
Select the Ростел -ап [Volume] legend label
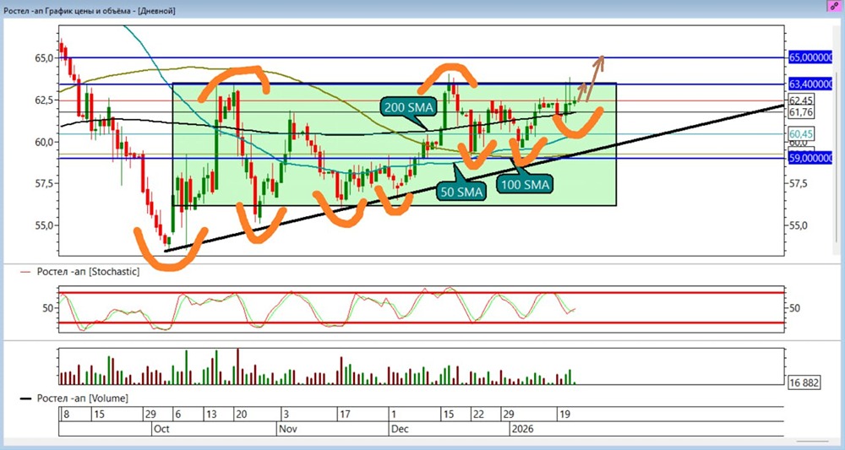(83, 398)
